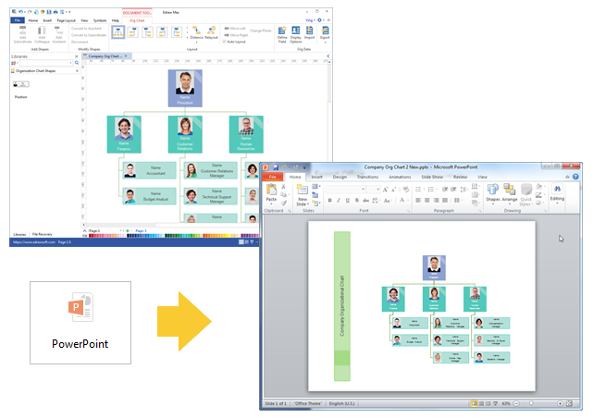The height and width of the screenshot is (419, 593).
Task: Click Add Subordinate in Edraw ribbon
Action: pos(23,34)
